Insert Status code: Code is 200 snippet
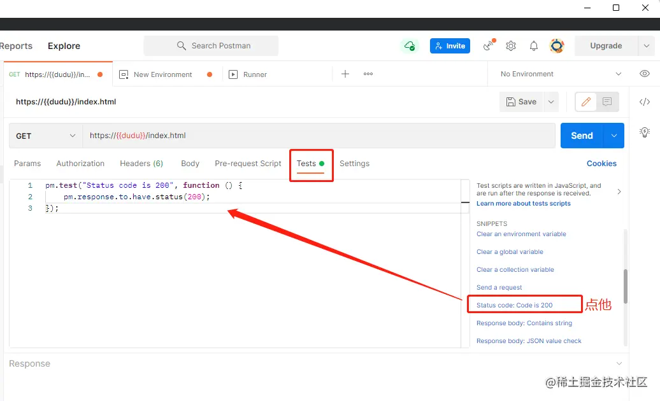 click(514, 305)
